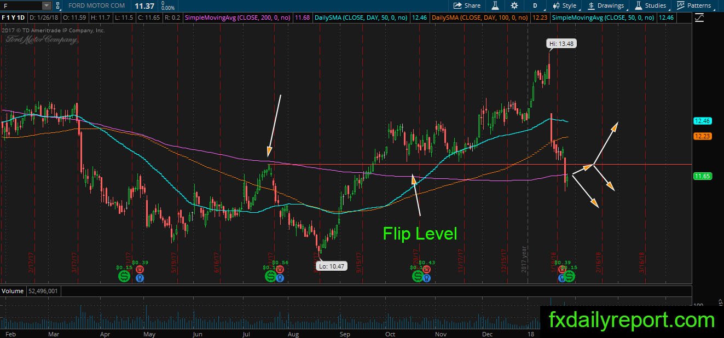
Task: Select DailySMA CLOSE DAY 100 study label
Action: pos(480,18)
